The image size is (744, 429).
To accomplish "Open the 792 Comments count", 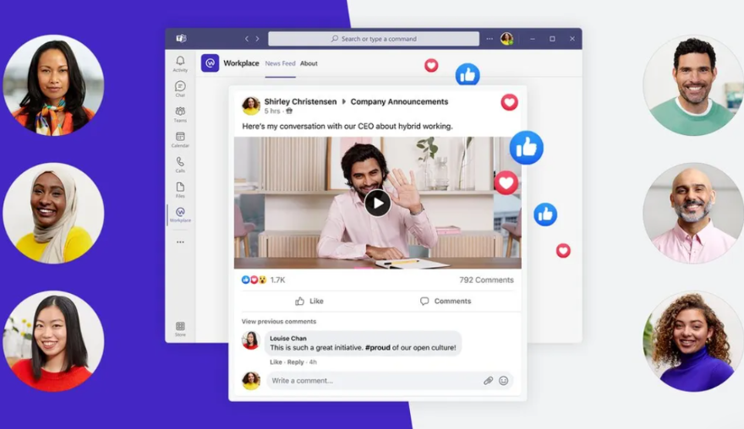I will point(486,280).
